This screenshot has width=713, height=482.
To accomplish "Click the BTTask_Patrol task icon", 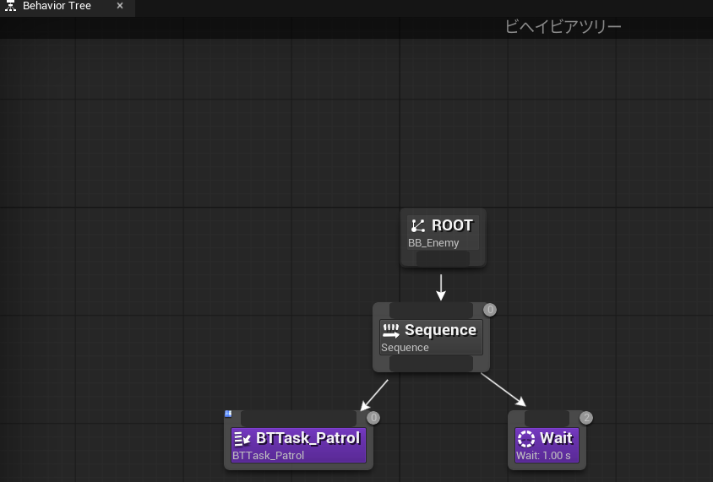I will (x=242, y=438).
